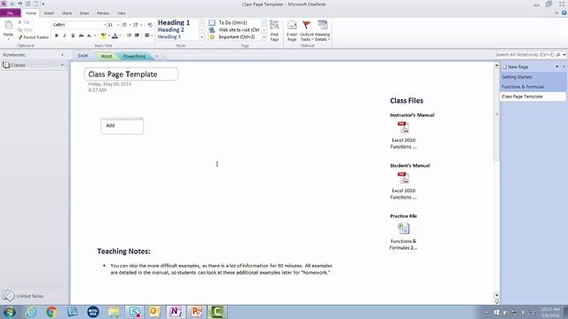The height and width of the screenshot is (319, 568).
Task: Open PowerPoint from taskbar
Action: tap(196, 312)
